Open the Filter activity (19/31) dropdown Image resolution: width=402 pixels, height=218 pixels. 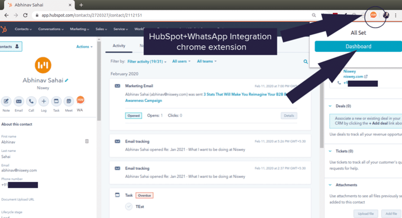point(147,62)
